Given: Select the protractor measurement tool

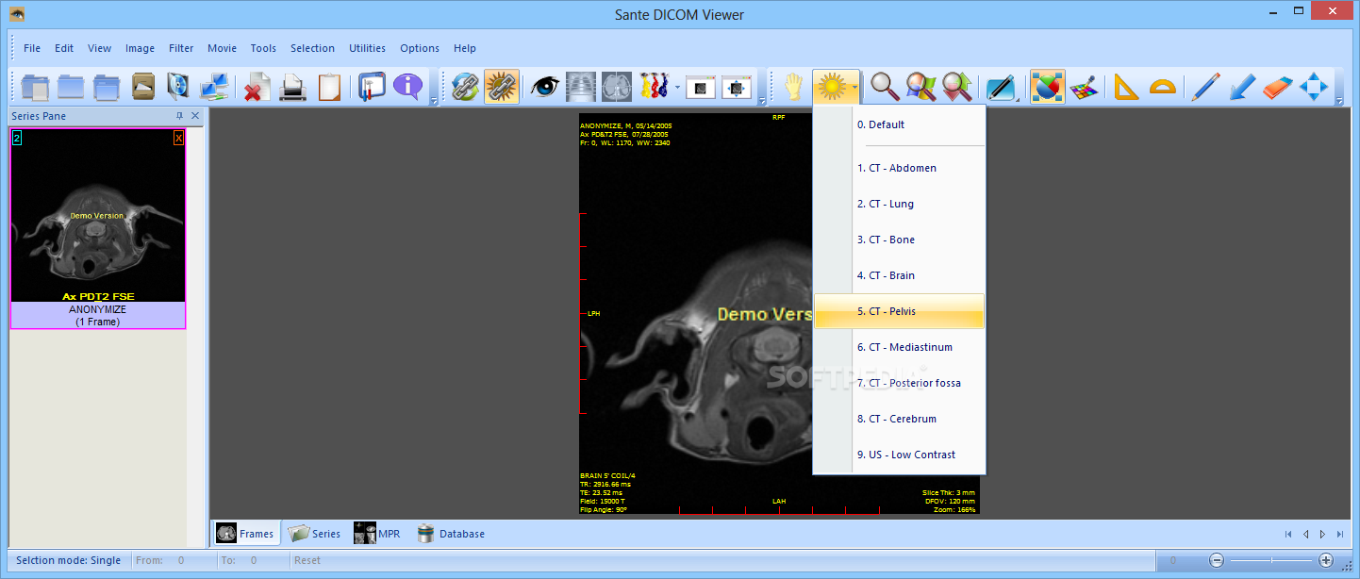Looking at the screenshot, I should (1163, 87).
